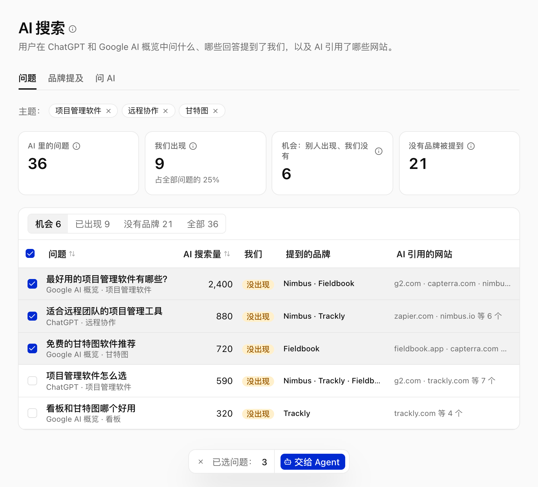The width and height of the screenshot is (538, 487).
Task: Select 已出现 9 filter tab
Action: tap(93, 224)
